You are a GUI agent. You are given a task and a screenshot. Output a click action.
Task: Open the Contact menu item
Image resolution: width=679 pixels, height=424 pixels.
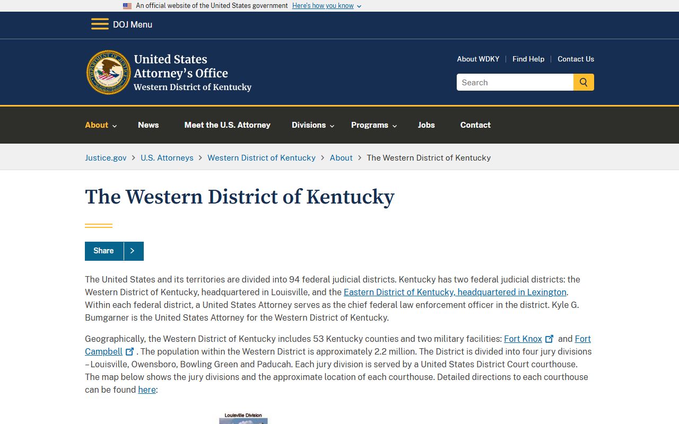coord(475,125)
